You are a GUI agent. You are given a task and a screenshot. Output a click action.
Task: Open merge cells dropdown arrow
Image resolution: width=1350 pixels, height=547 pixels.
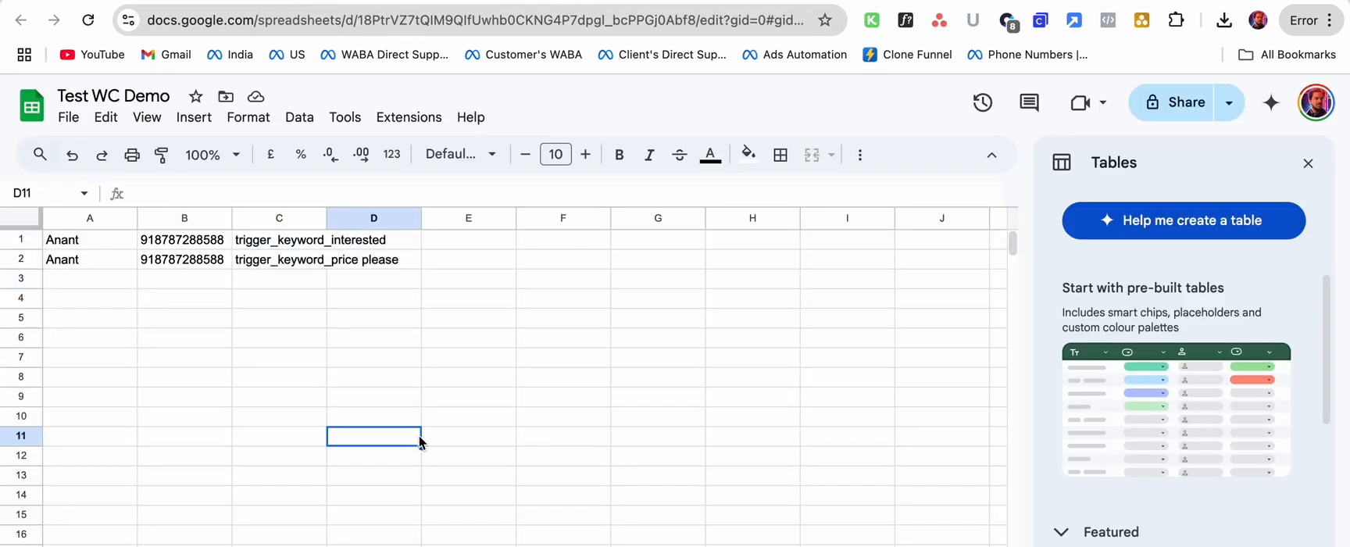(831, 155)
